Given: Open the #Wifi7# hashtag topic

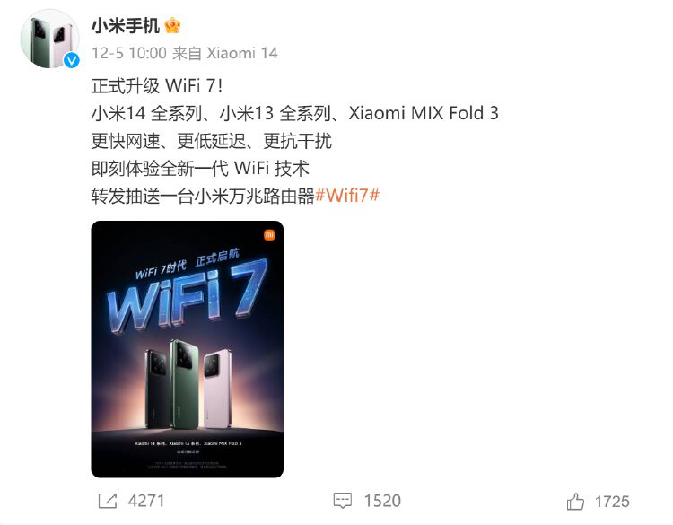Looking at the screenshot, I should [x=347, y=196].
